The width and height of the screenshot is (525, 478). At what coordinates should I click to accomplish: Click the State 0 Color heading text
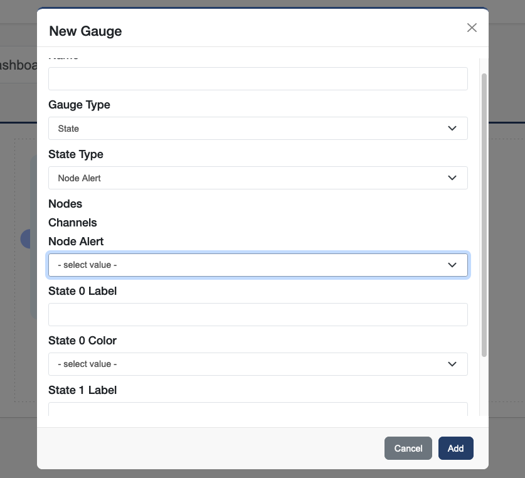click(82, 341)
